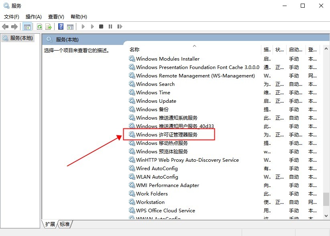Click the gear icon beside WLAN AutoConfig
330x236 pixels.
point(132,177)
